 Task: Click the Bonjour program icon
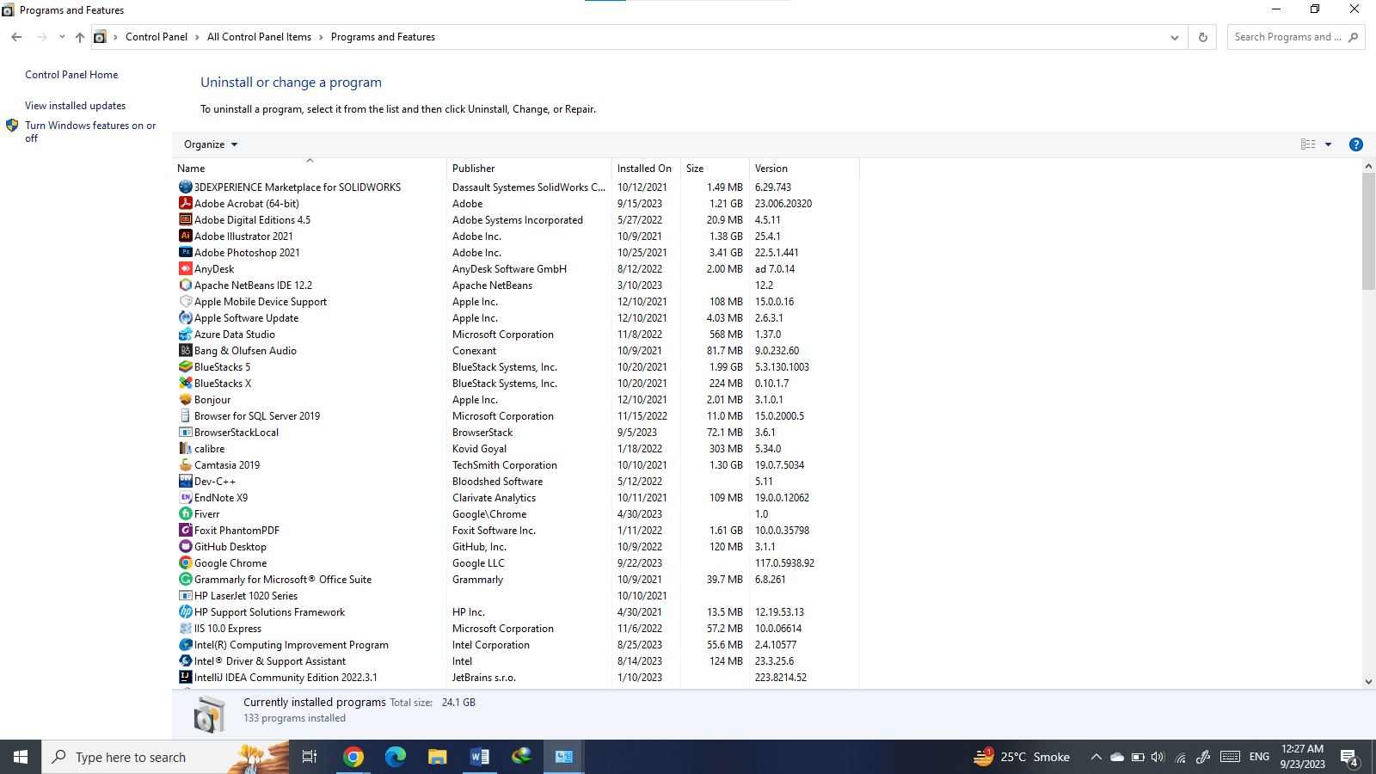point(185,399)
